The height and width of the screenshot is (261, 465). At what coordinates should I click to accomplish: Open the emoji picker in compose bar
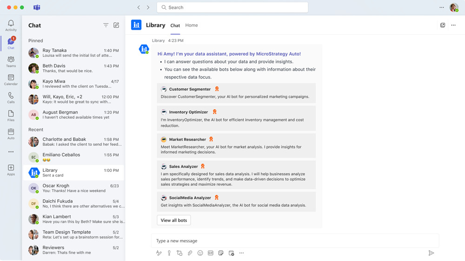[x=200, y=253]
